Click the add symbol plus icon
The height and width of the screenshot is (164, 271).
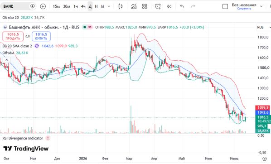coord(43,6)
